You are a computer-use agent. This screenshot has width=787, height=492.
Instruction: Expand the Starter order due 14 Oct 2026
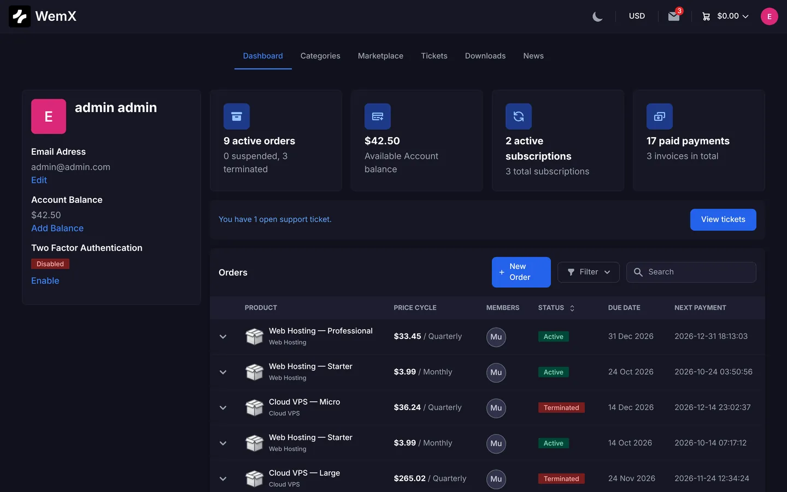223,443
